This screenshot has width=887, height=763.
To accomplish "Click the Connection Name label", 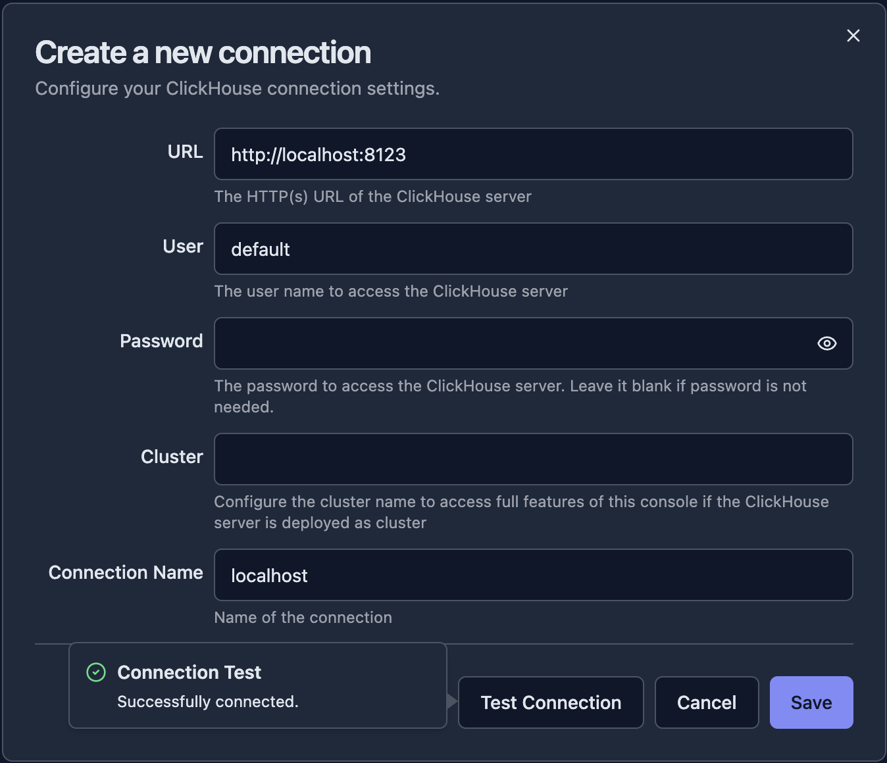I will tap(125, 572).
